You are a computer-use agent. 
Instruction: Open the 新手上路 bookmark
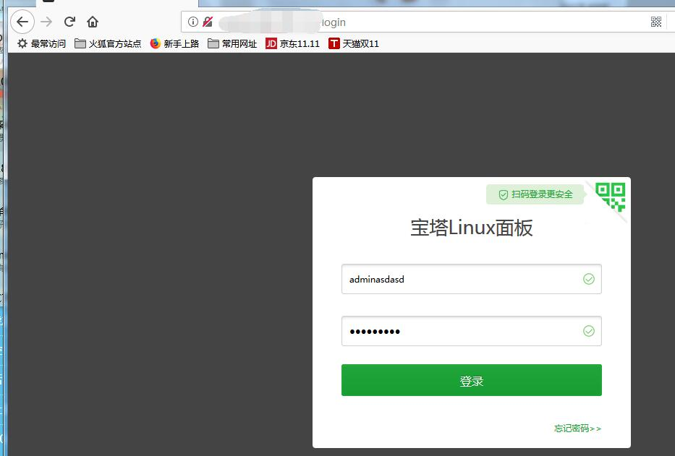(x=174, y=43)
